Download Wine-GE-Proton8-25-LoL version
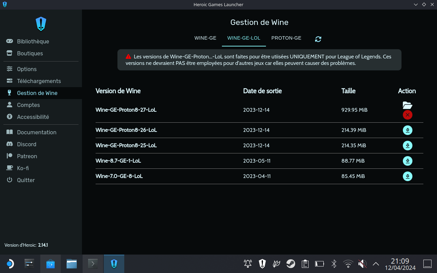The height and width of the screenshot is (273, 437). [408, 146]
